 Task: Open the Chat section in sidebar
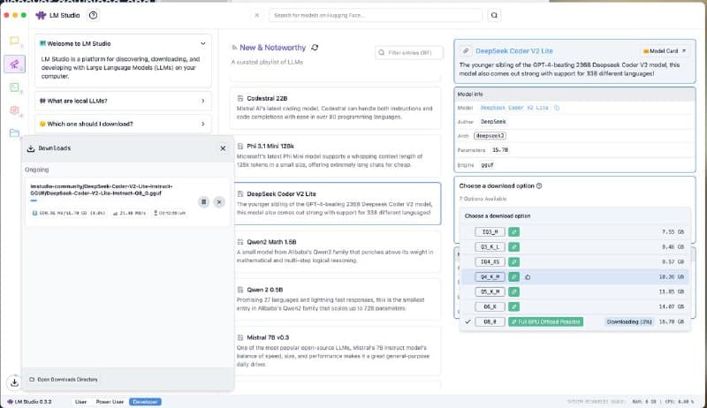[x=14, y=41]
